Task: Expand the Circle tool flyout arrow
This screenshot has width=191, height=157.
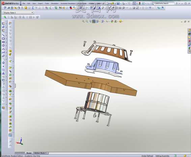Action: pyautogui.click(x=6, y=46)
